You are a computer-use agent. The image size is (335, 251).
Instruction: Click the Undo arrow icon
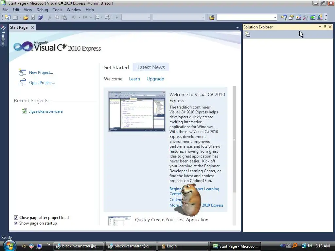(x=74, y=17)
